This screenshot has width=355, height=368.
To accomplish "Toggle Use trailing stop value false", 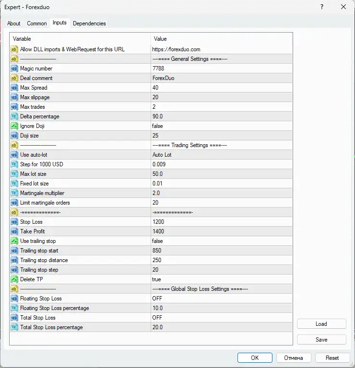I will [x=157, y=241].
